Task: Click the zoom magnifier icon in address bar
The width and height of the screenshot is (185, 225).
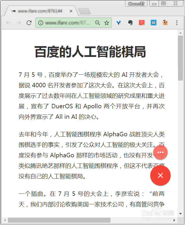Action: point(97,23)
